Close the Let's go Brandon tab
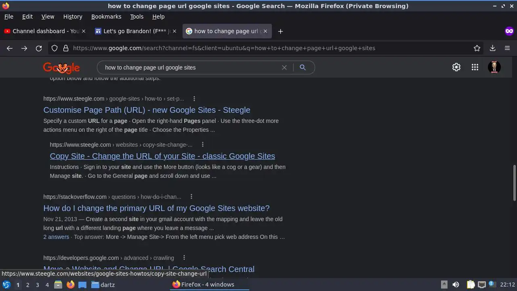The width and height of the screenshot is (517, 291). tap(174, 31)
